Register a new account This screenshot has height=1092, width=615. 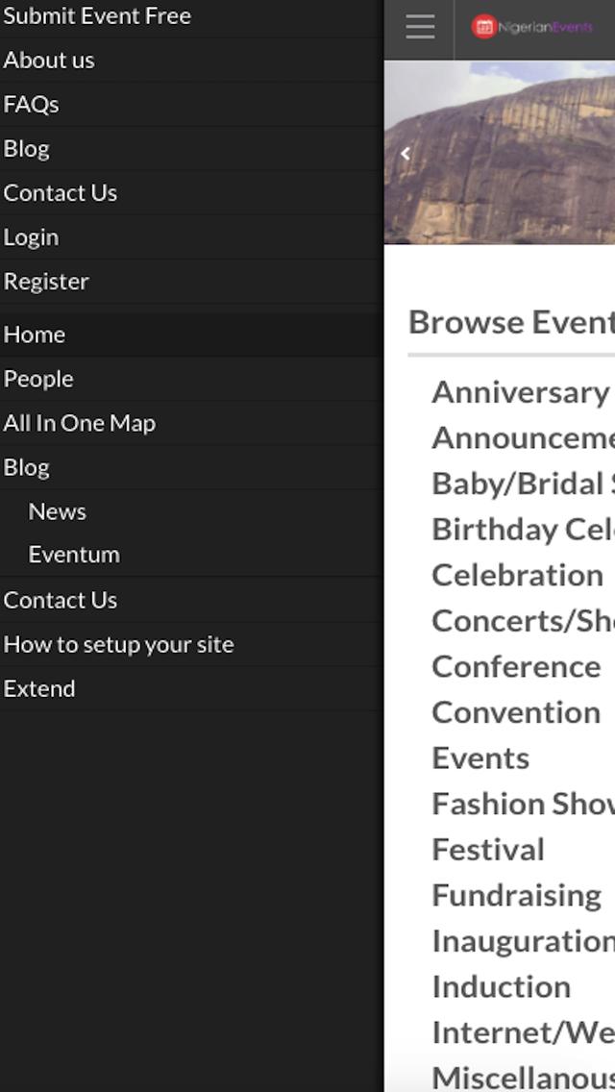point(46,281)
